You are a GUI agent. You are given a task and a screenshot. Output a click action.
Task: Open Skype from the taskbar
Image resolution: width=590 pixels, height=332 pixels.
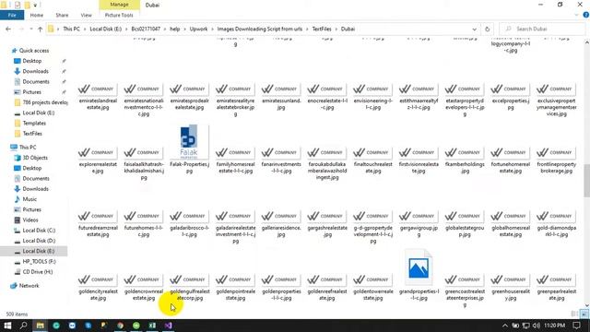[88, 326]
